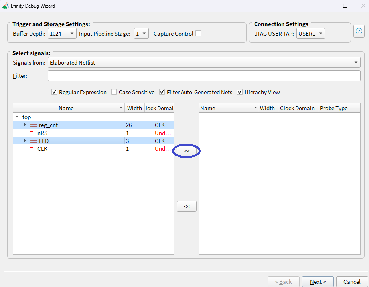Click the help question mark icon
The height and width of the screenshot is (287, 369).
pyautogui.click(x=359, y=31)
